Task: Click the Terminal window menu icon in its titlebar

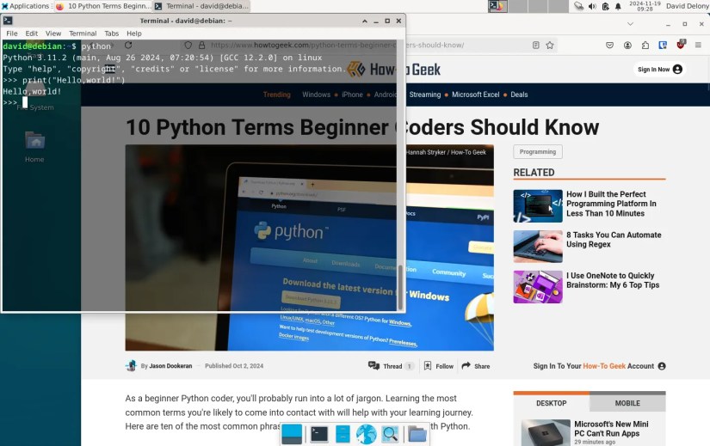Action: click(x=8, y=21)
